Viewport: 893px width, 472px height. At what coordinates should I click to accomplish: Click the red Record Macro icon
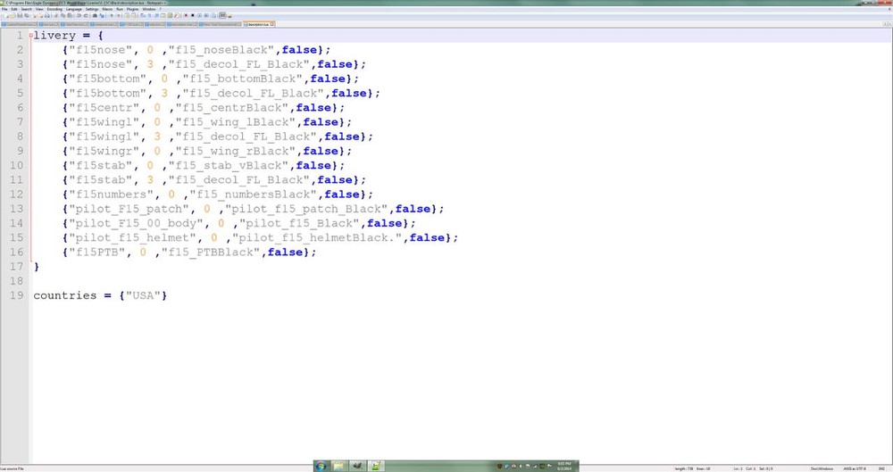point(186,15)
